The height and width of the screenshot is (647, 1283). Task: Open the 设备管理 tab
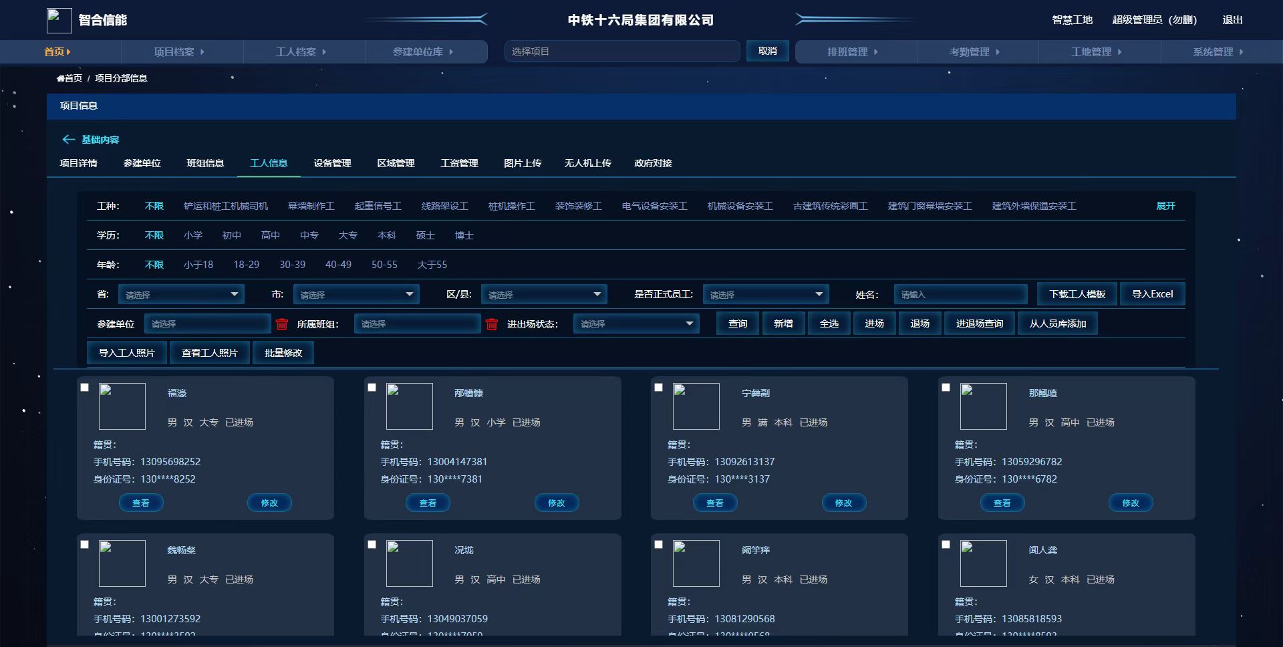tap(332, 163)
